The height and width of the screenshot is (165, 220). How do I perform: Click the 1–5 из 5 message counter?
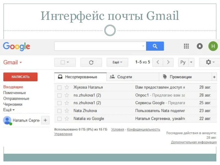coord(142,62)
